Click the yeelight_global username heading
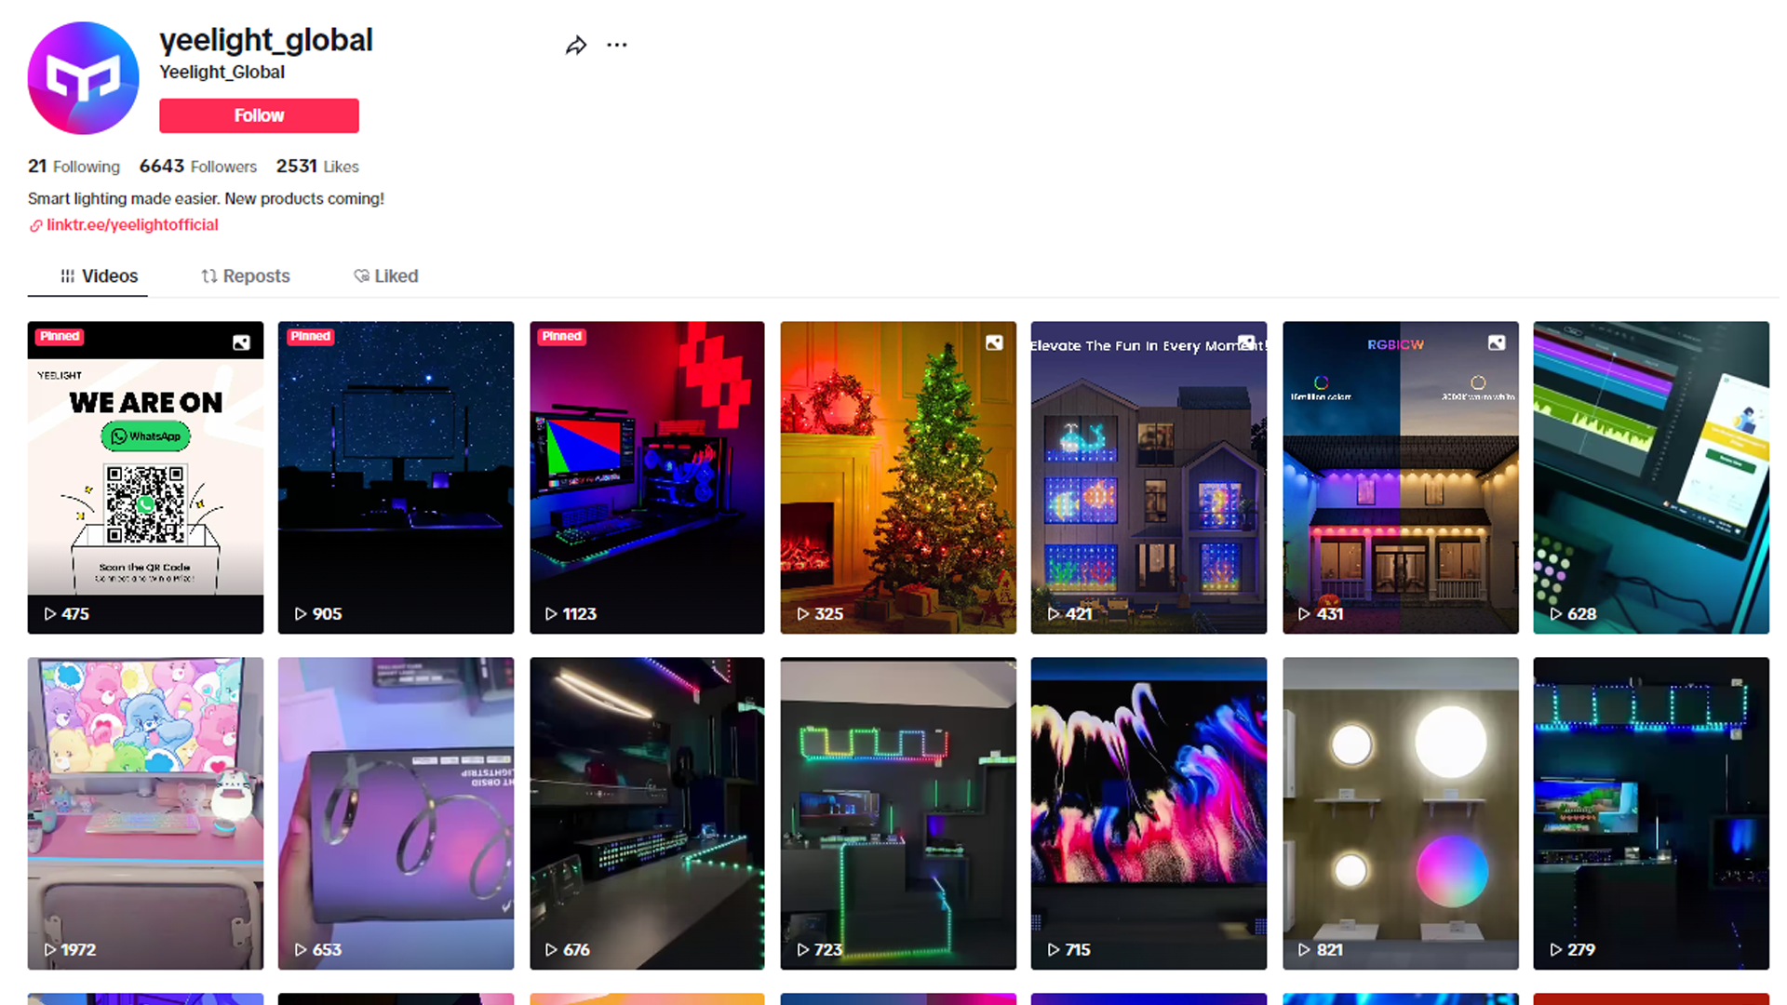This screenshot has width=1787, height=1005. 266,40
